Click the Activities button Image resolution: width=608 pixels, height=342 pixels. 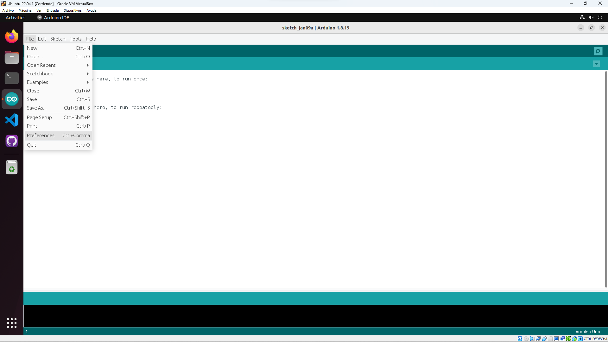click(15, 17)
